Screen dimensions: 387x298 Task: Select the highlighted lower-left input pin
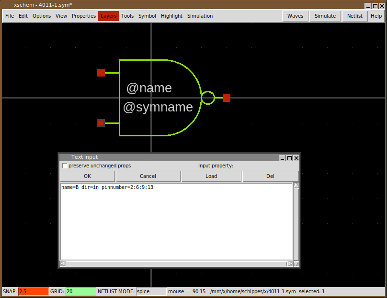point(101,123)
